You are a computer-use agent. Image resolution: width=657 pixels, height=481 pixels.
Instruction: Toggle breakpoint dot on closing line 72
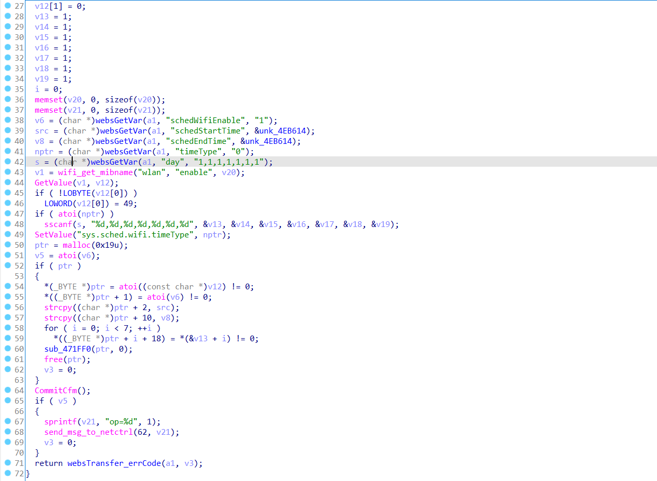pyautogui.click(x=7, y=474)
